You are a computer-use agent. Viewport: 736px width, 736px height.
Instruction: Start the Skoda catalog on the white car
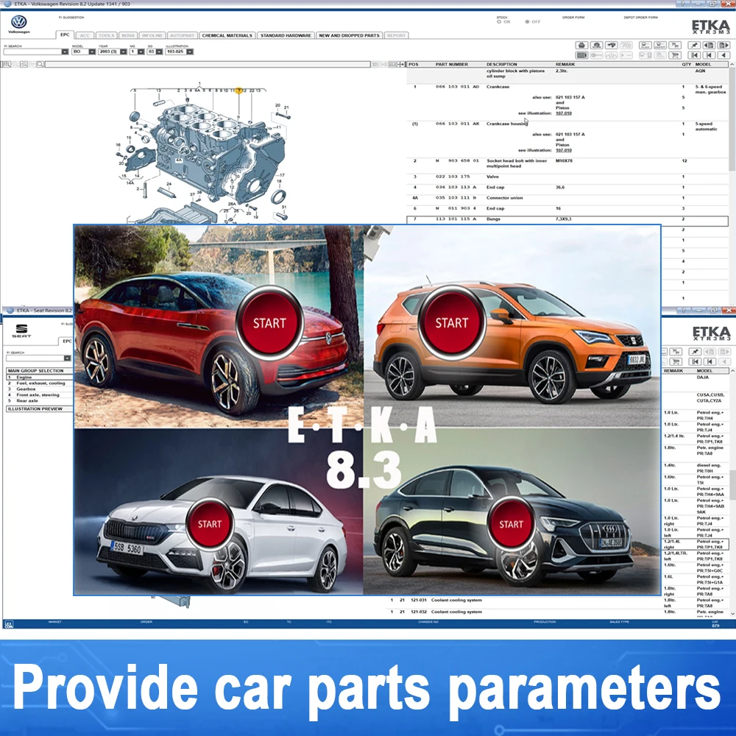pyautogui.click(x=209, y=524)
